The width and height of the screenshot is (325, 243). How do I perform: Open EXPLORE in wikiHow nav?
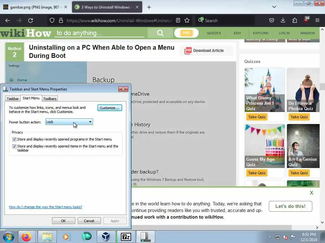point(261,33)
